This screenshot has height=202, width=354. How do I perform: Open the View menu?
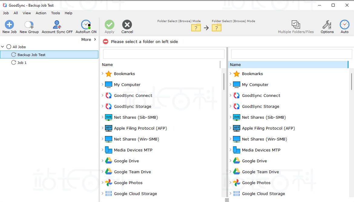[x=27, y=13]
